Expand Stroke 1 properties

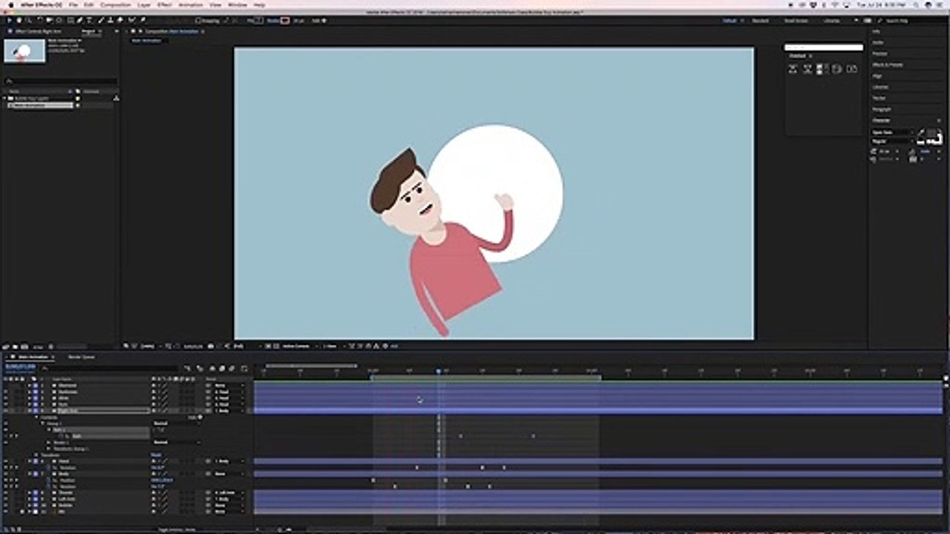click(49, 442)
